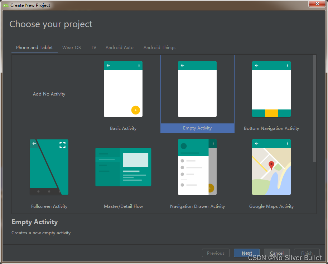Switch to the Phone and Tablet tab
Screen dimensions: 328x264
coord(34,48)
